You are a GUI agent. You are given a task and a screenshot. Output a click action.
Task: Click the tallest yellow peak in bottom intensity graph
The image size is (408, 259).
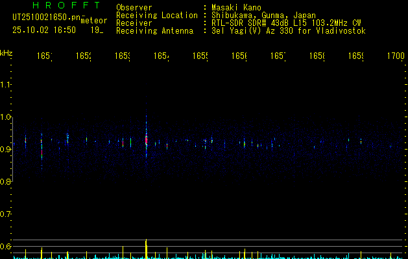point(146,249)
